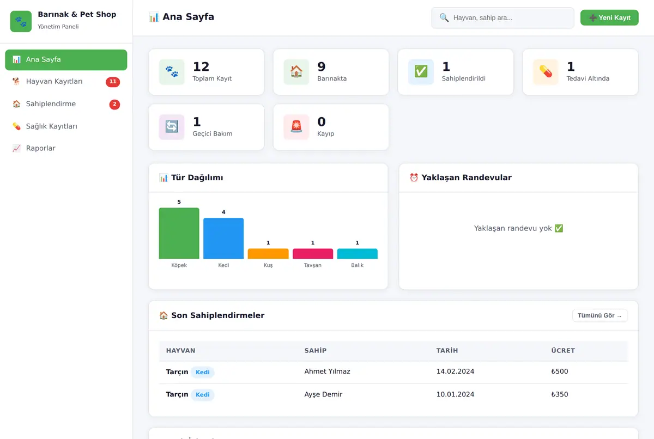
Task: Click the siren icon on Kayıp card
Action: [x=296, y=127]
